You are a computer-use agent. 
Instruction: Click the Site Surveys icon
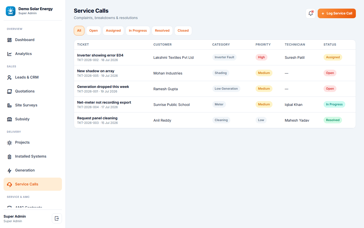[x=9, y=105]
